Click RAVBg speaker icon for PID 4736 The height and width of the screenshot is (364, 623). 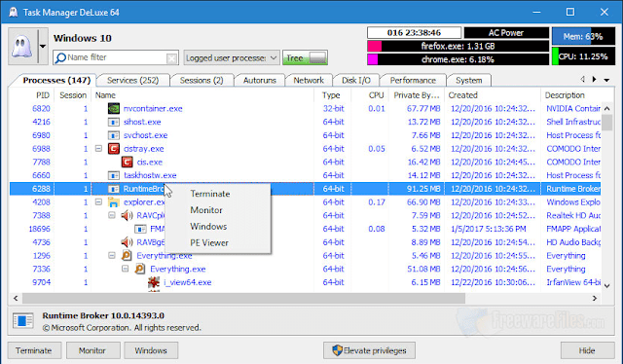click(127, 242)
